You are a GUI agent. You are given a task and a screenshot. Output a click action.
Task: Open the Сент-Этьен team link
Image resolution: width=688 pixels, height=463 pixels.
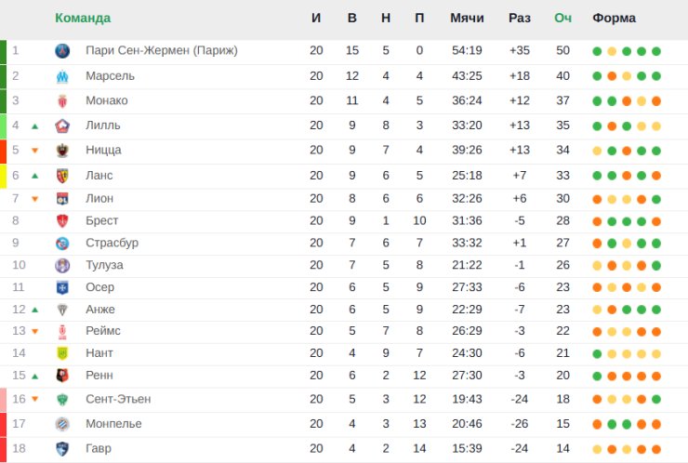point(117,399)
